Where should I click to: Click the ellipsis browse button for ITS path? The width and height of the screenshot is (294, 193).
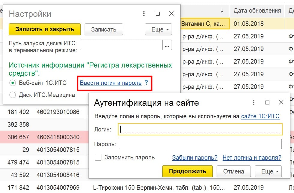(167, 46)
